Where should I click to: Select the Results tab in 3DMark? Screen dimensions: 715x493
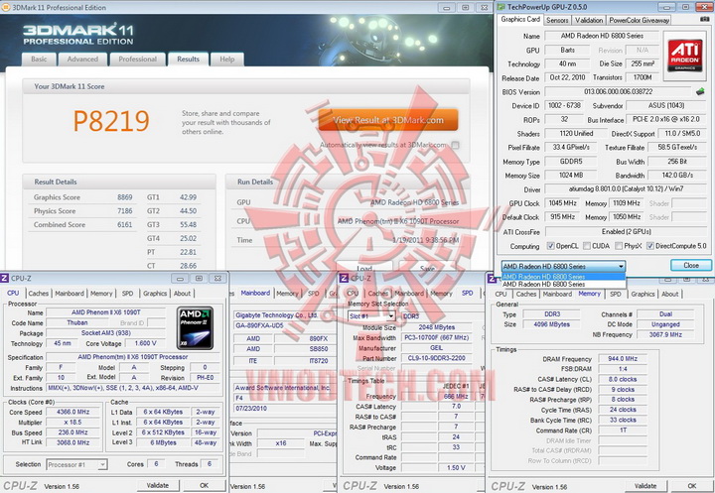(x=188, y=60)
